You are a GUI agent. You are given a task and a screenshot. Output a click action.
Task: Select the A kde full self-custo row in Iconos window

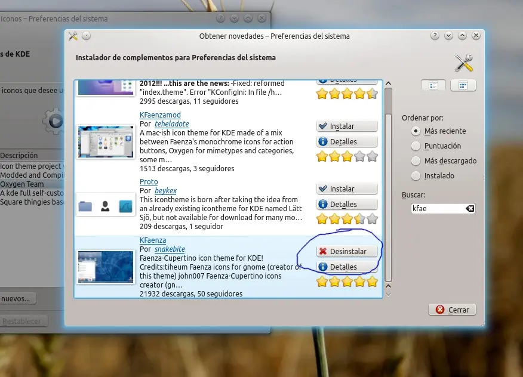pyautogui.click(x=32, y=193)
